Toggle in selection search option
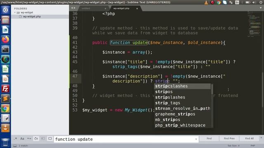This screenshot has width=264, height=148. (43, 139)
